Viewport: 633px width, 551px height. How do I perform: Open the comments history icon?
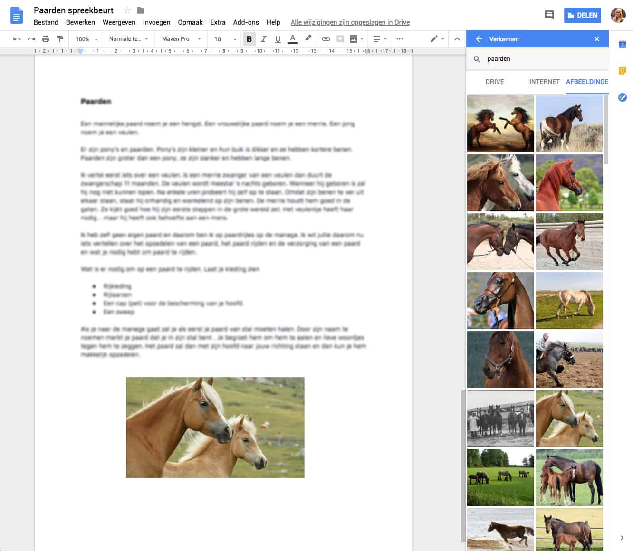(549, 15)
